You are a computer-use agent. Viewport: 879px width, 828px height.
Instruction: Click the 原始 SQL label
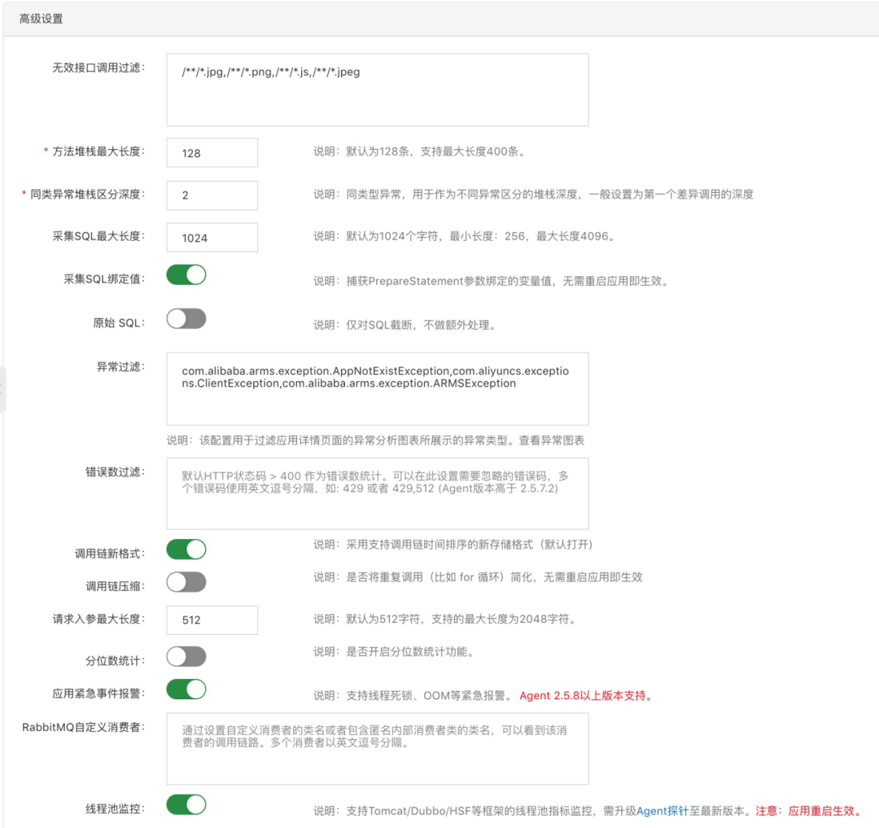pos(119,323)
